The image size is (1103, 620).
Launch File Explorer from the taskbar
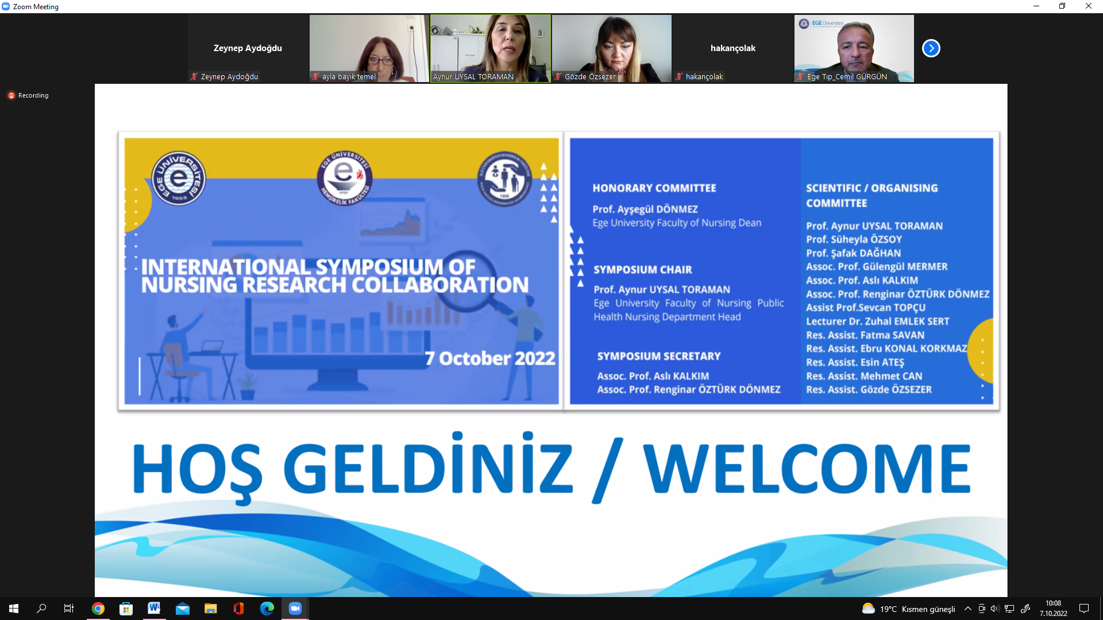point(210,609)
